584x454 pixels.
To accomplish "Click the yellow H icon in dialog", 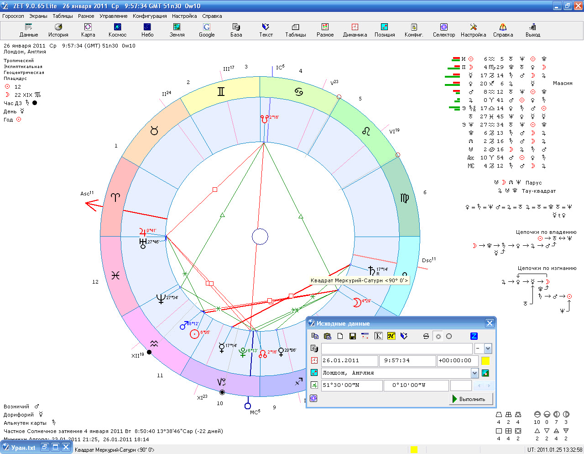I will coord(391,336).
